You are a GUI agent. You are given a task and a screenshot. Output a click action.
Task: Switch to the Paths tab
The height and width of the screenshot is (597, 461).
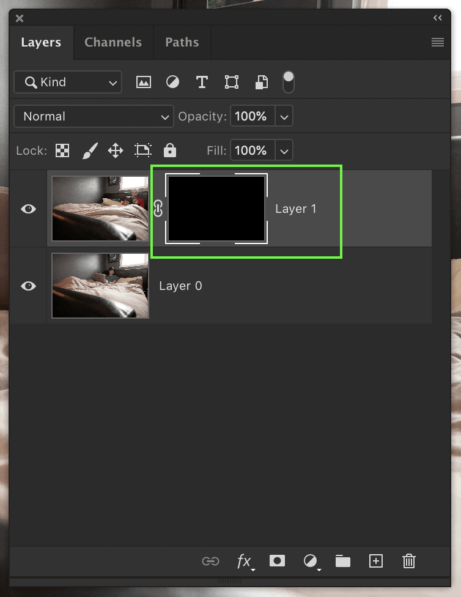tap(182, 42)
